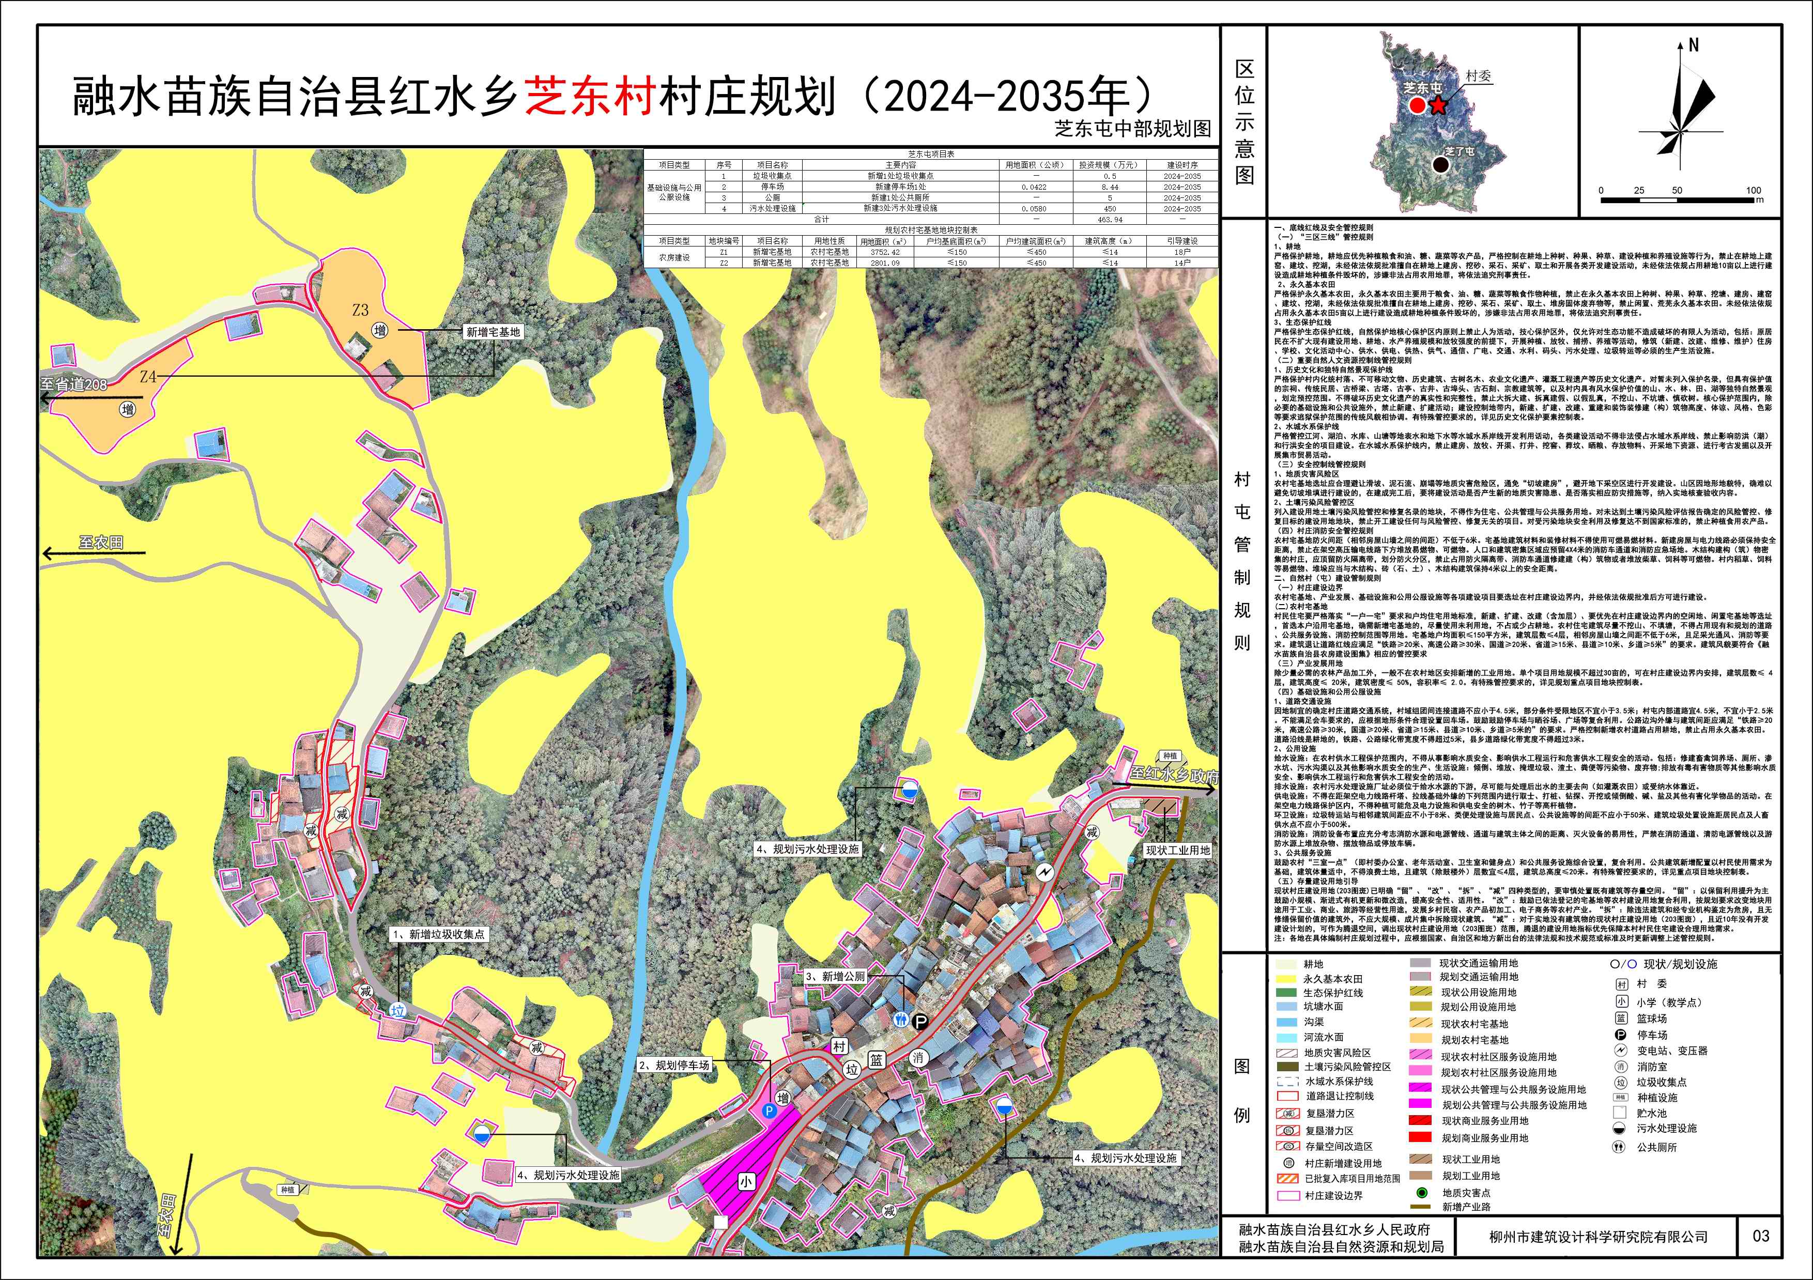Click the black parking symbol beside the public toilet marker
The image size is (1813, 1280).
(919, 1022)
